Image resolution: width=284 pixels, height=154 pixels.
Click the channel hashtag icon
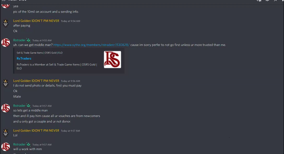coord(3,1)
